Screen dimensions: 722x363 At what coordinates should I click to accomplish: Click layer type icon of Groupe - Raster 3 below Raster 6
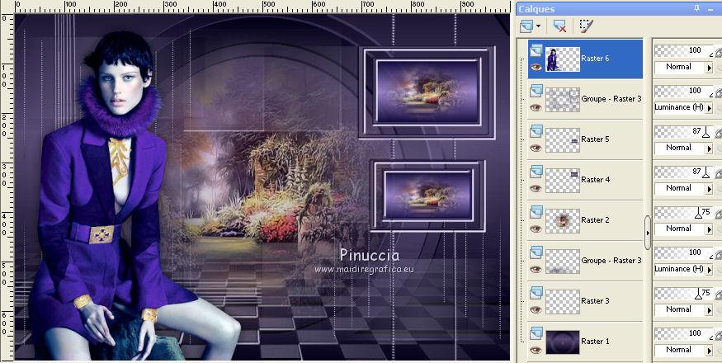click(536, 91)
